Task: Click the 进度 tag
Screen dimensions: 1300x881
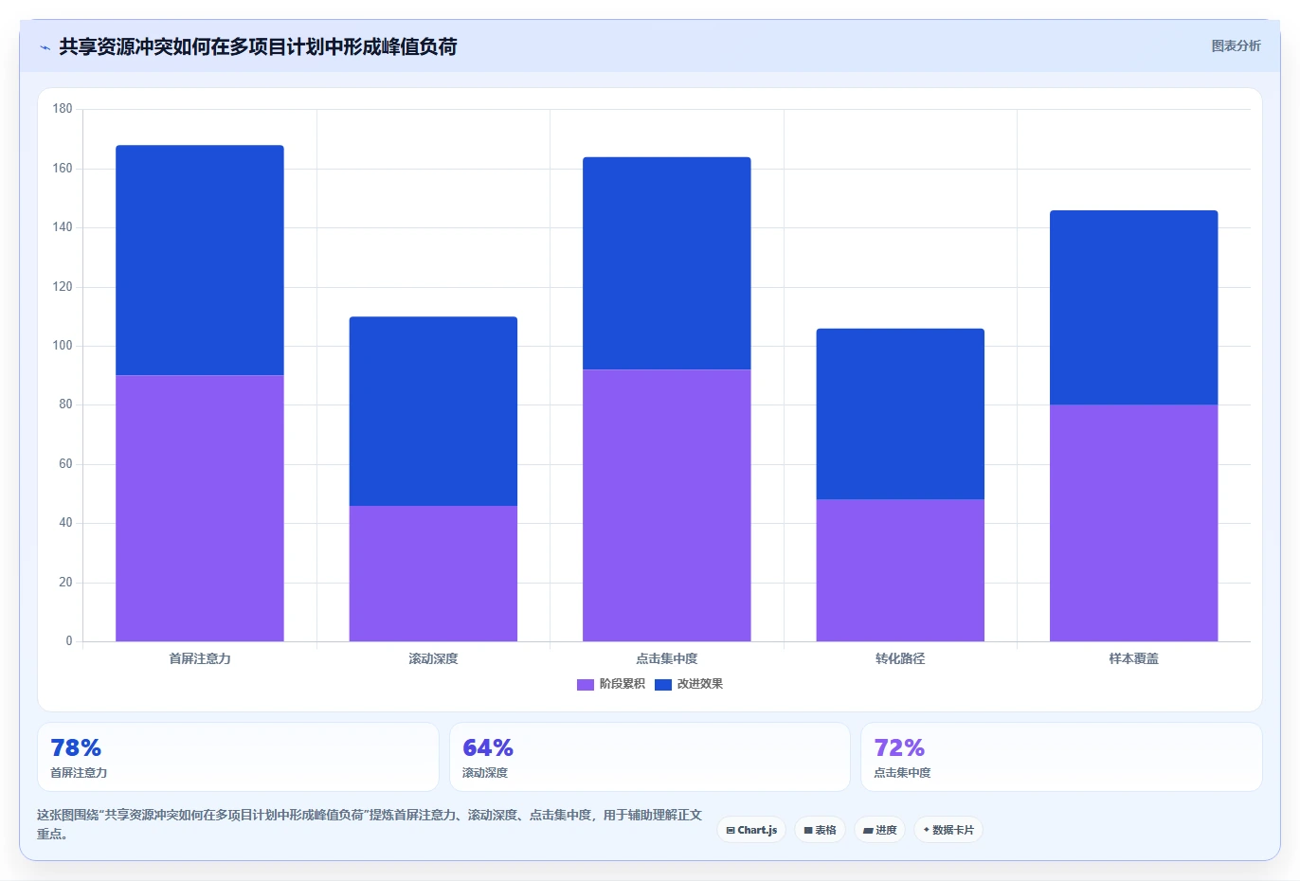Action: click(880, 830)
